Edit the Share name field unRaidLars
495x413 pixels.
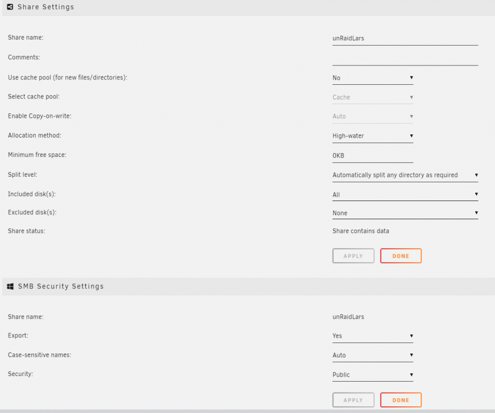405,39
